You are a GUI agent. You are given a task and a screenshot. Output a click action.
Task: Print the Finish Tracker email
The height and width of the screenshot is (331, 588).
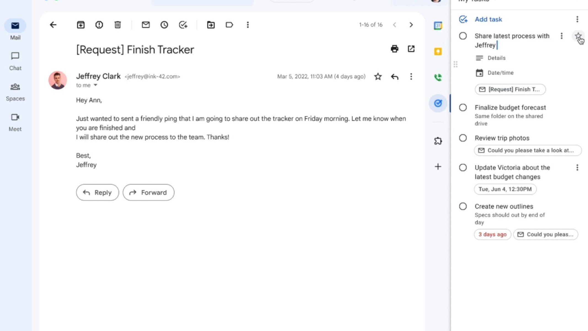point(394,49)
